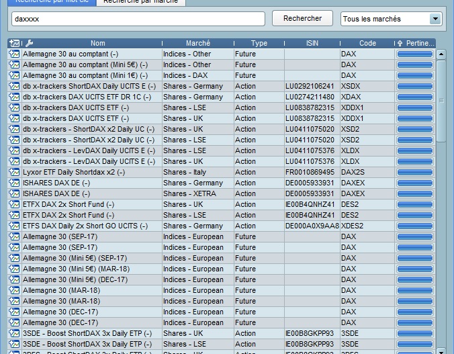Sort results by the Code column header
454x354 pixels.
tap(367, 43)
